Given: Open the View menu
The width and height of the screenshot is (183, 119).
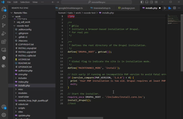Looking at the screenshot, I should click(x=35, y=2).
